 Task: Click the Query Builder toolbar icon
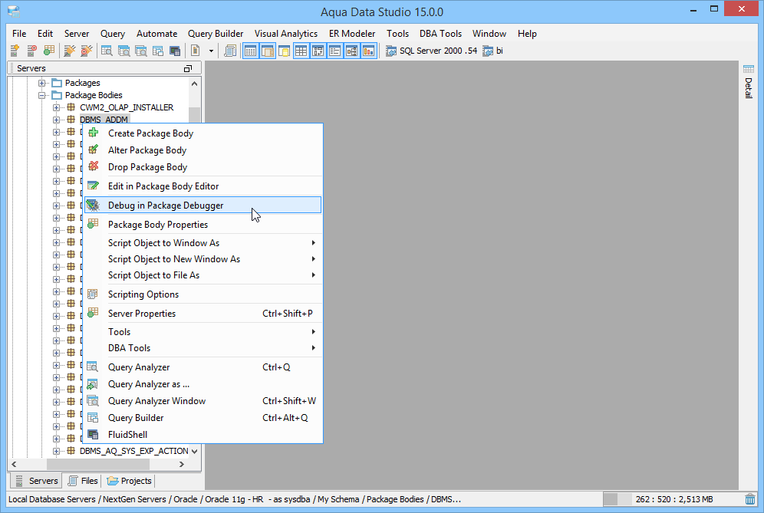coord(158,51)
